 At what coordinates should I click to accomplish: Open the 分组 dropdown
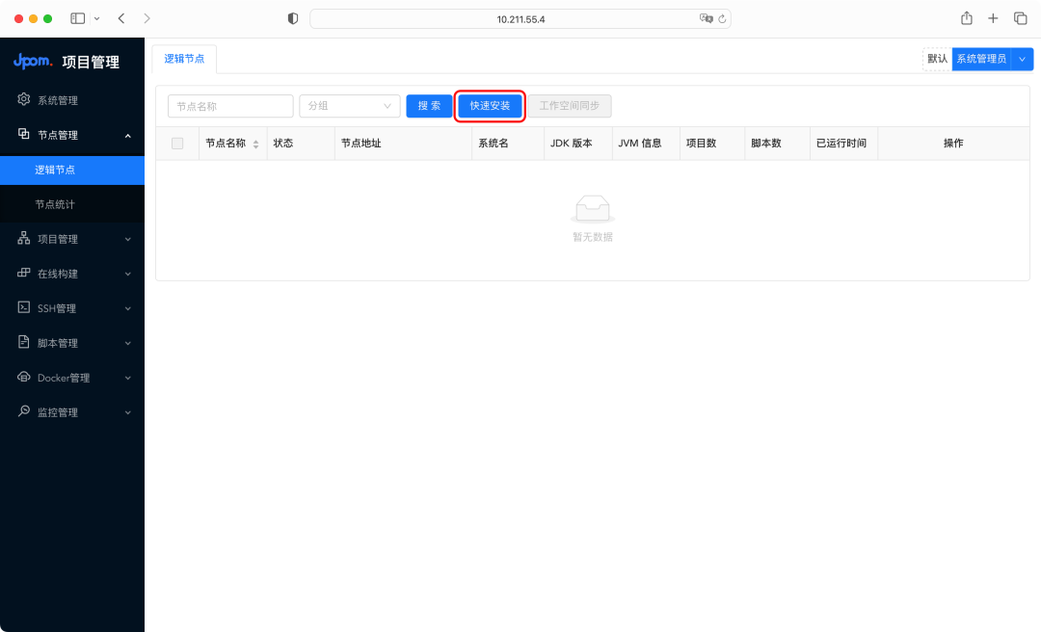coord(349,106)
